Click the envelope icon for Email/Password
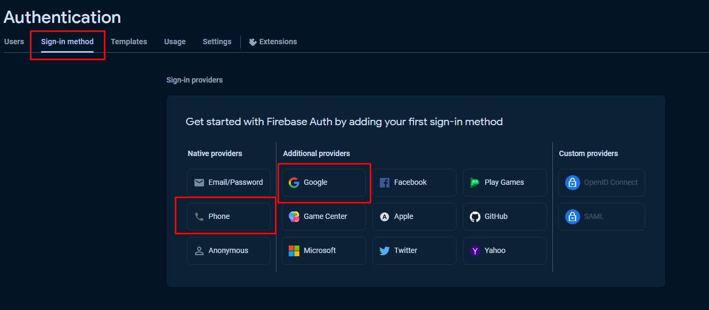 (199, 183)
